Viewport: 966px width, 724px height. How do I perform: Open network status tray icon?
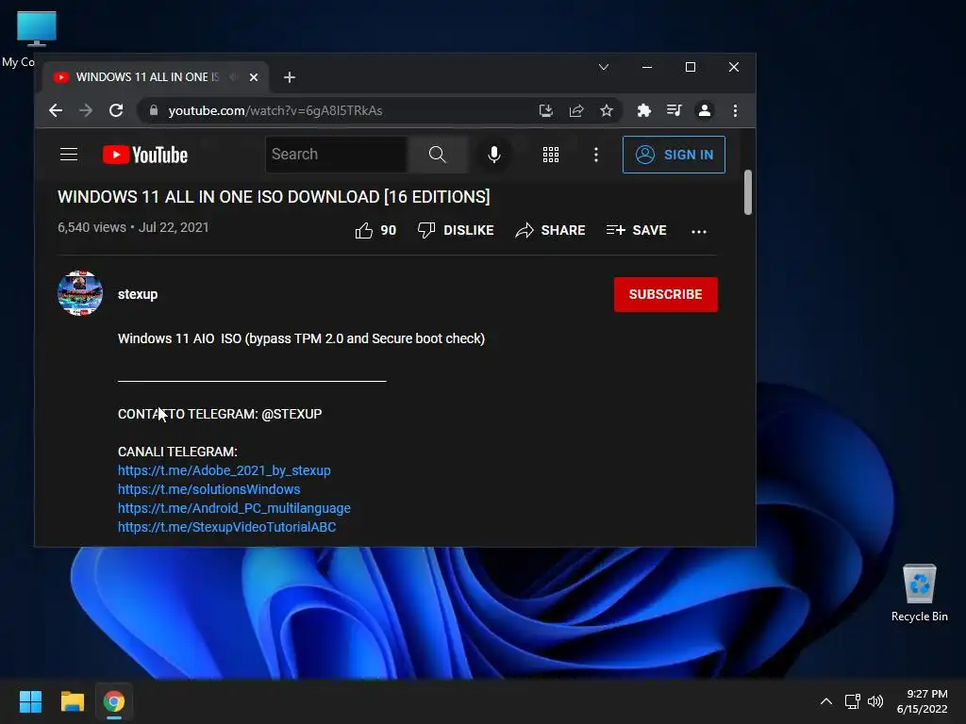(852, 701)
